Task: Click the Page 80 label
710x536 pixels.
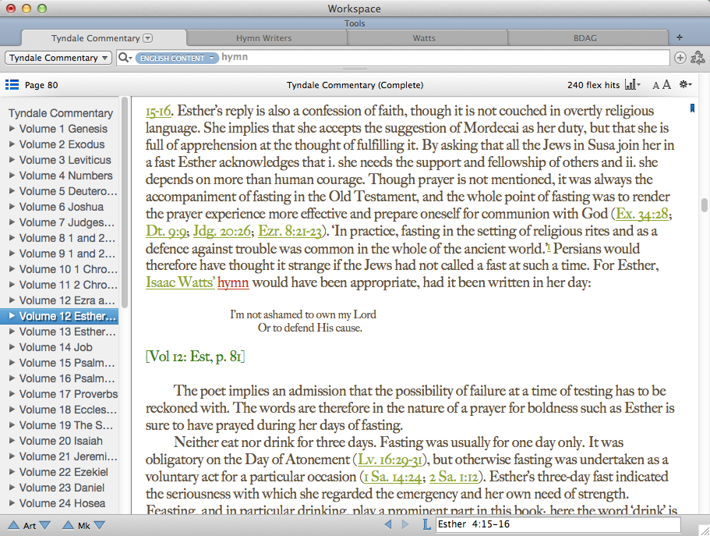Action: [x=41, y=85]
